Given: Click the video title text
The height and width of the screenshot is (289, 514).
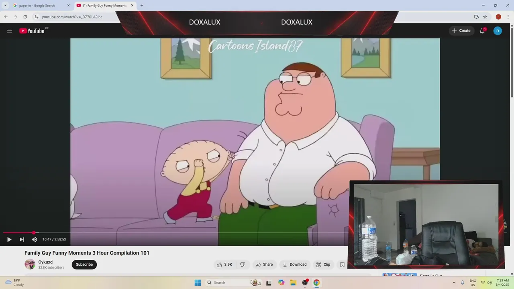Looking at the screenshot, I should coord(87,253).
